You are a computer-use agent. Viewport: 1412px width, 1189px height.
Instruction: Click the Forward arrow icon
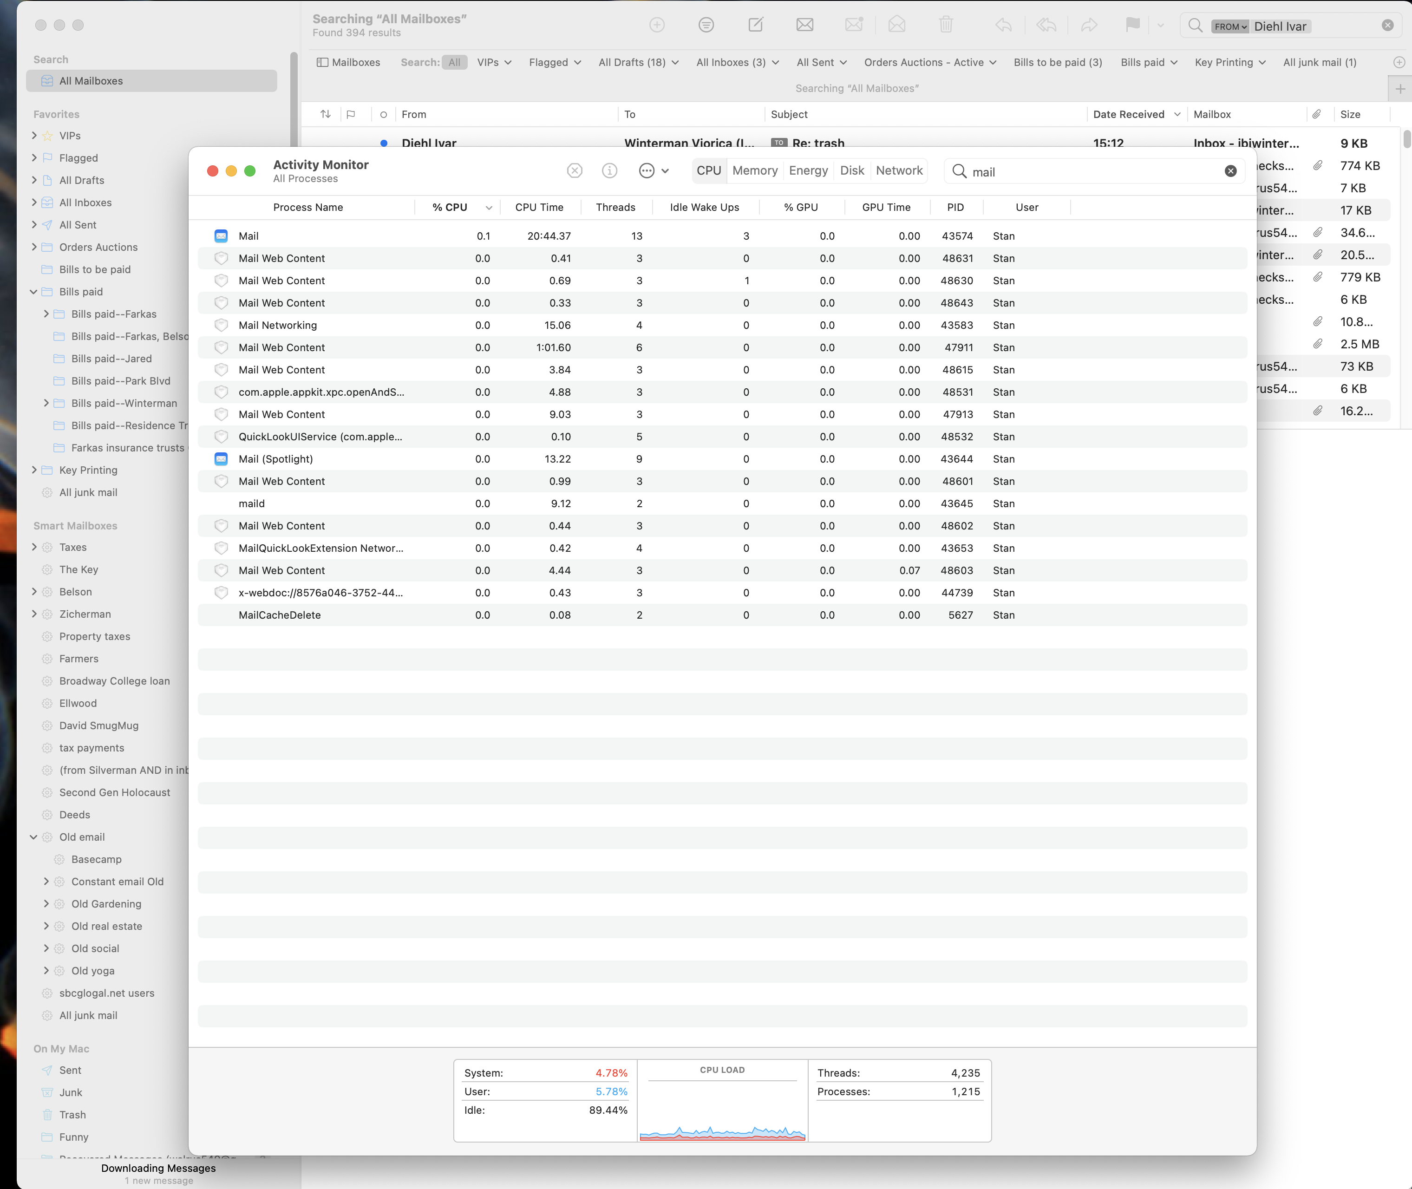[1088, 26]
